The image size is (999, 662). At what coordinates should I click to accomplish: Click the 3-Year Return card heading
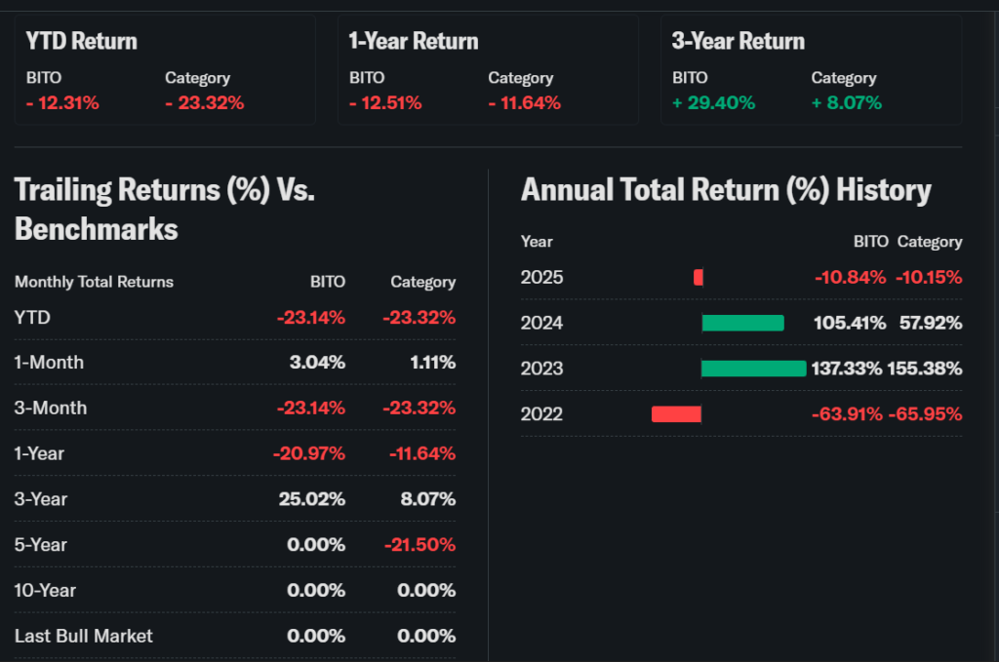click(x=739, y=41)
